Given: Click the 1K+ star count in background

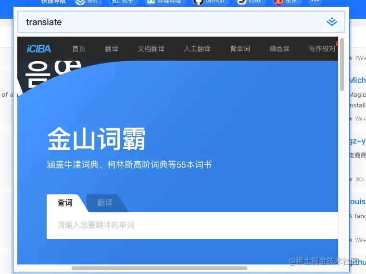Looking at the screenshot, I should (357, 180).
